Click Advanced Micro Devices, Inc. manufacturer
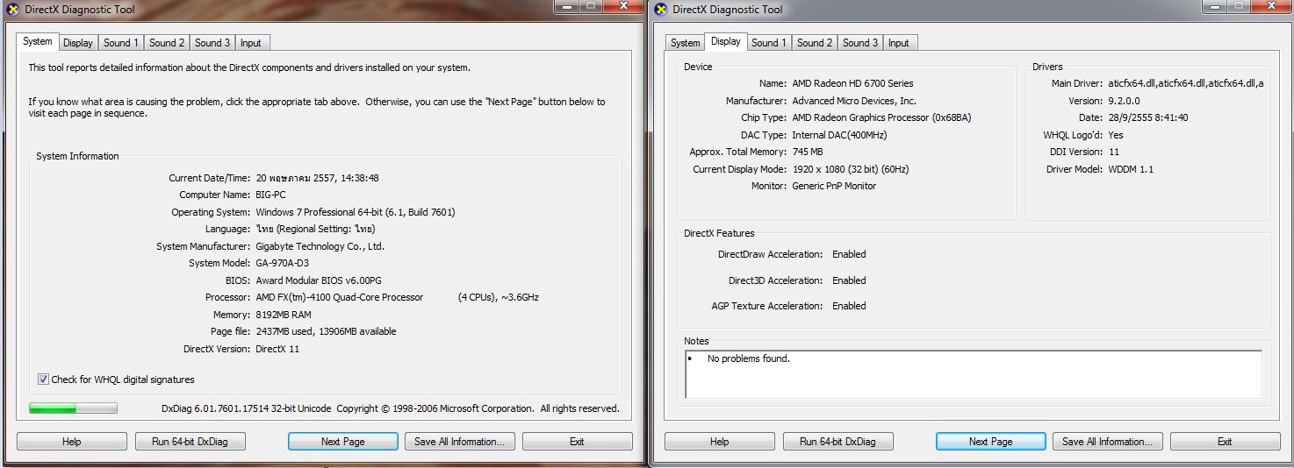This screenshot has width=1294, height=468. click(x=854, y=101)
